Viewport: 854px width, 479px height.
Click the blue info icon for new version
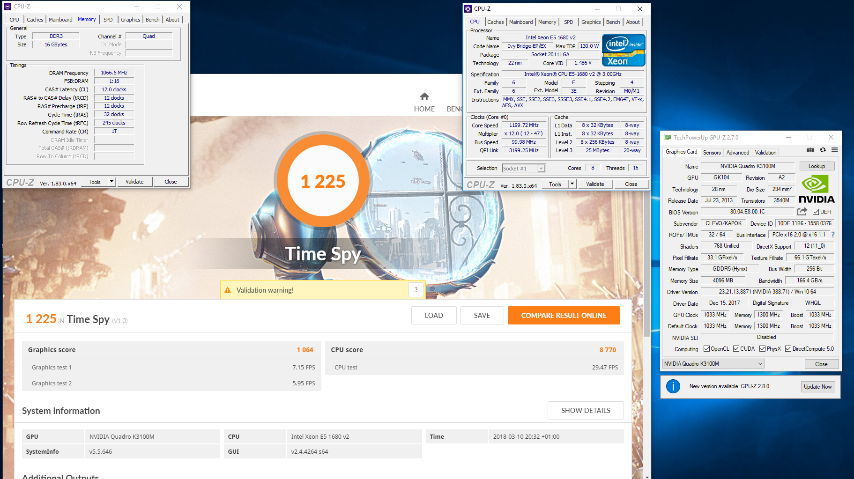pos(673,386)
